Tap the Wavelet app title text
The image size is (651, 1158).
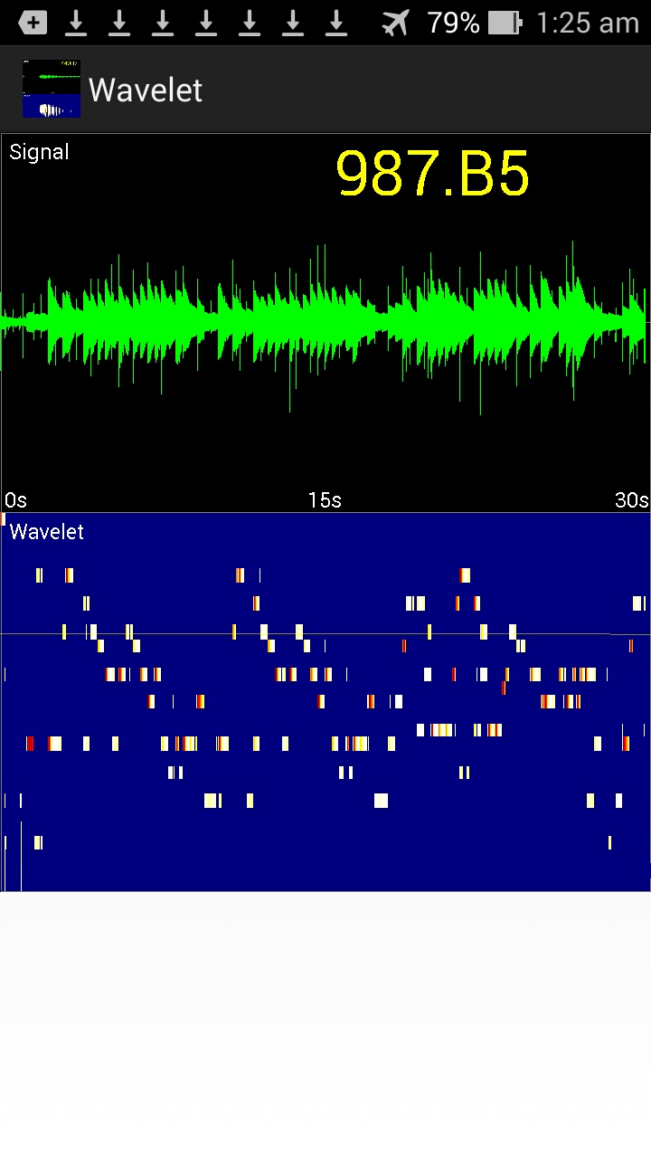[x=146, y=90]
